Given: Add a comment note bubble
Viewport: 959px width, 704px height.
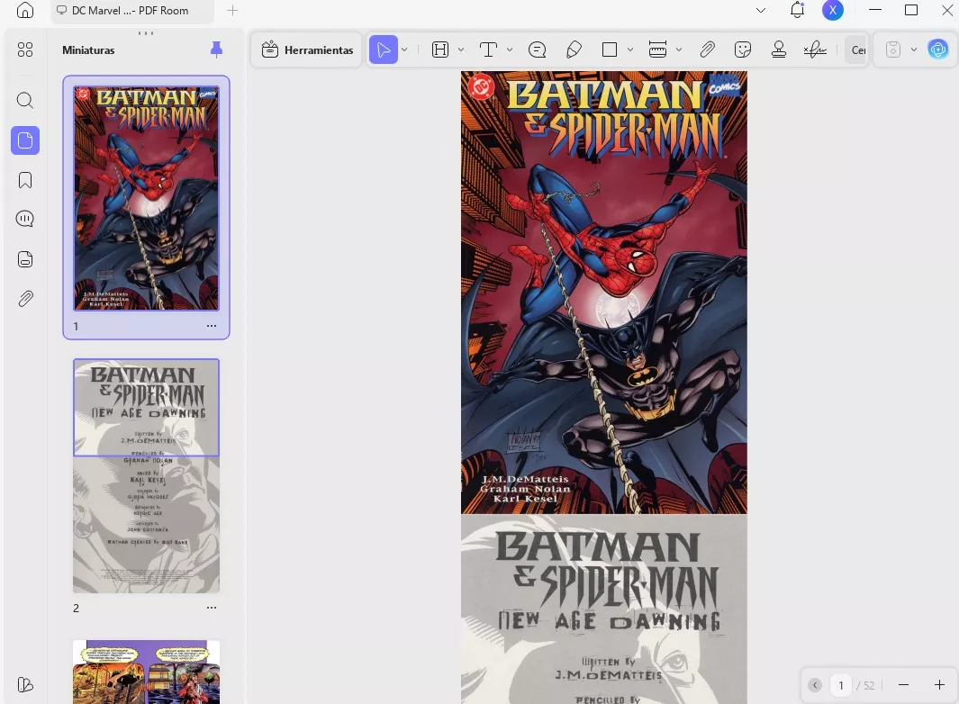Looking at the screenshot, I should coord(537,50).
